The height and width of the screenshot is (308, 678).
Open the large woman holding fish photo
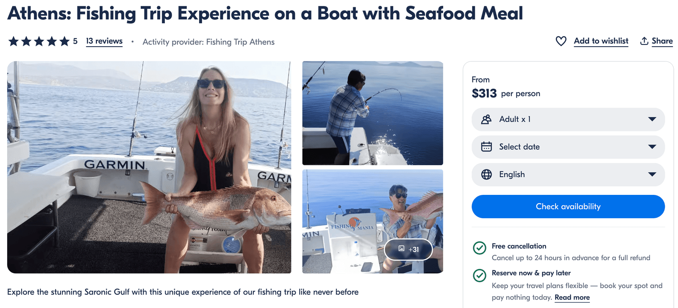tap(149, 167)
